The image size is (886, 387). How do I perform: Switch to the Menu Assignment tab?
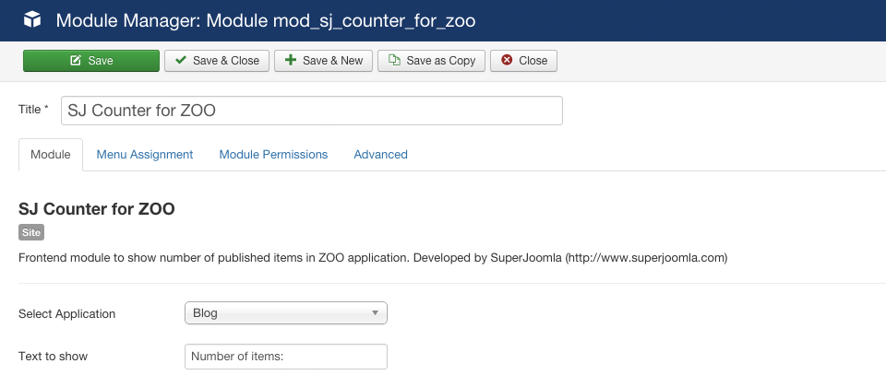(145, 155)
